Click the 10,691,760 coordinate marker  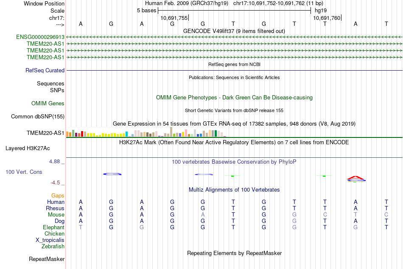(x=327, y=18)
